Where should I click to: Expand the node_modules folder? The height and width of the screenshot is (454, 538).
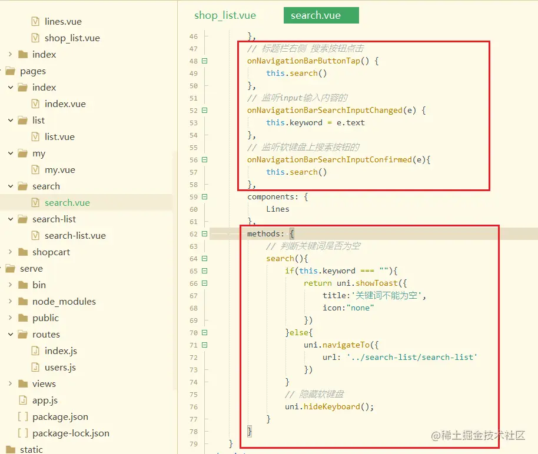click(x=10, y=302)
